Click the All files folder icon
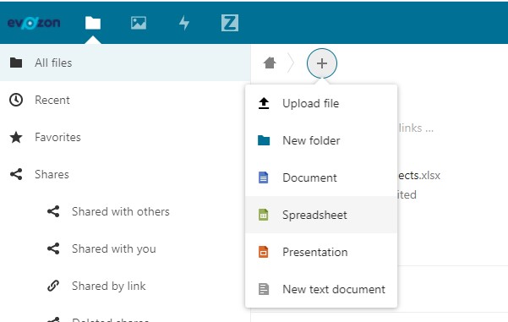 [16, 63]
